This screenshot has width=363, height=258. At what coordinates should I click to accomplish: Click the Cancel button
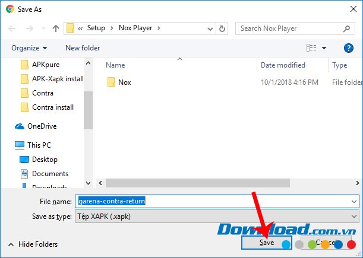(326, 243)
